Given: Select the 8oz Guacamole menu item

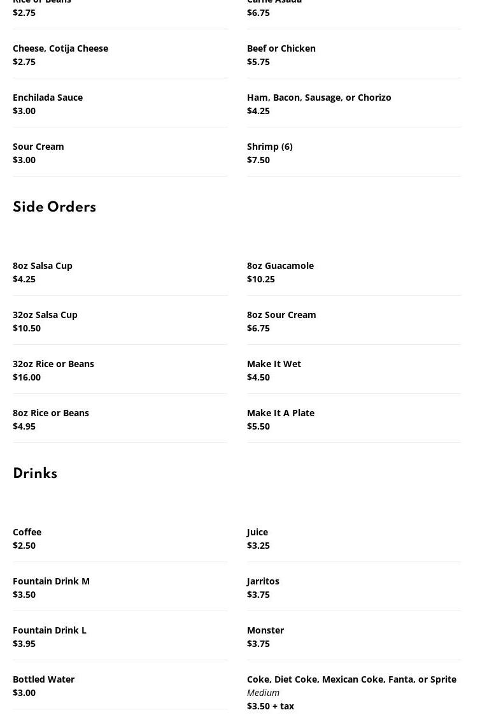Looking at the screenshot, I should coord(280,266).
